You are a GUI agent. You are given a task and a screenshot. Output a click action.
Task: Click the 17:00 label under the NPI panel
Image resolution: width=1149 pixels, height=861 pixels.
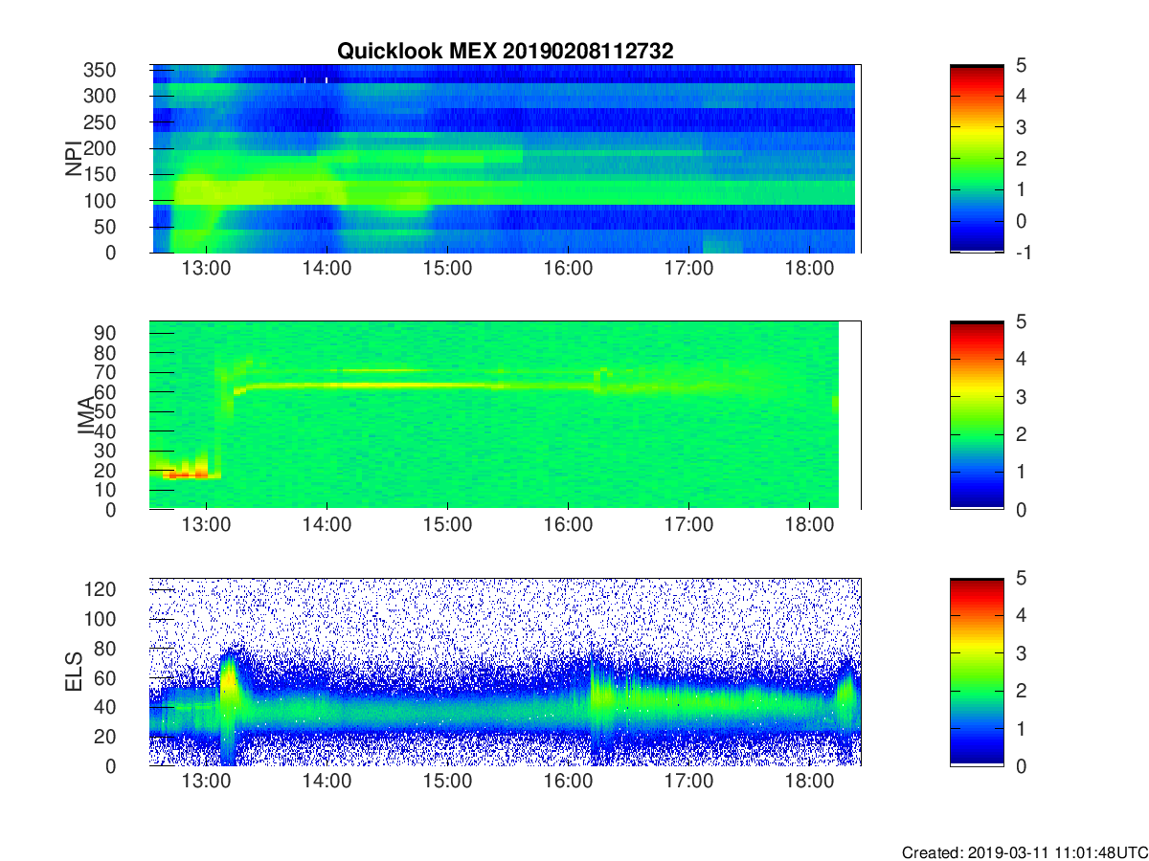coord(689,270)
